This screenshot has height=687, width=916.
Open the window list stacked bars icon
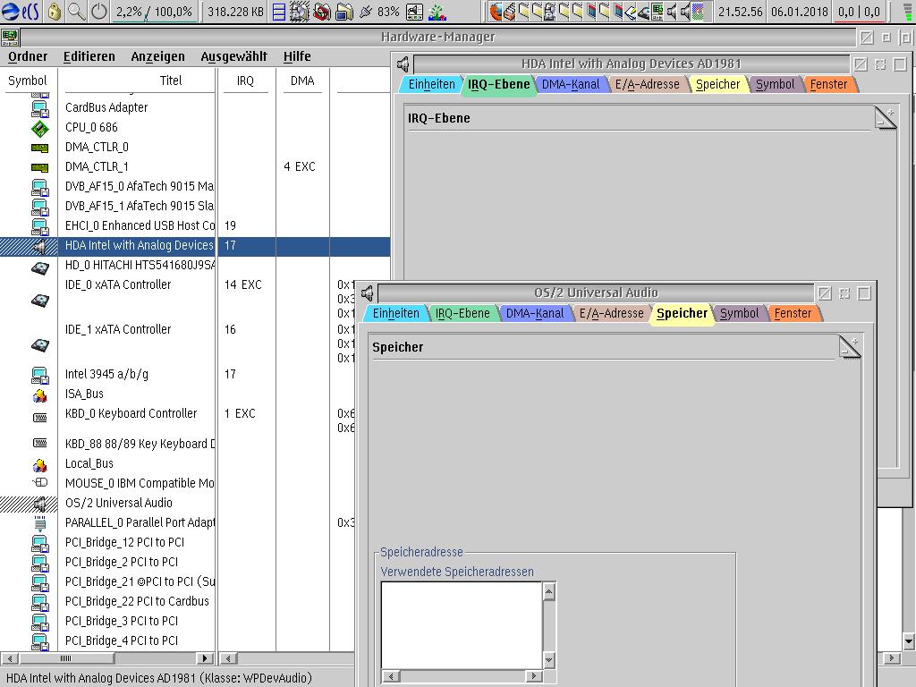pos(279,12)
